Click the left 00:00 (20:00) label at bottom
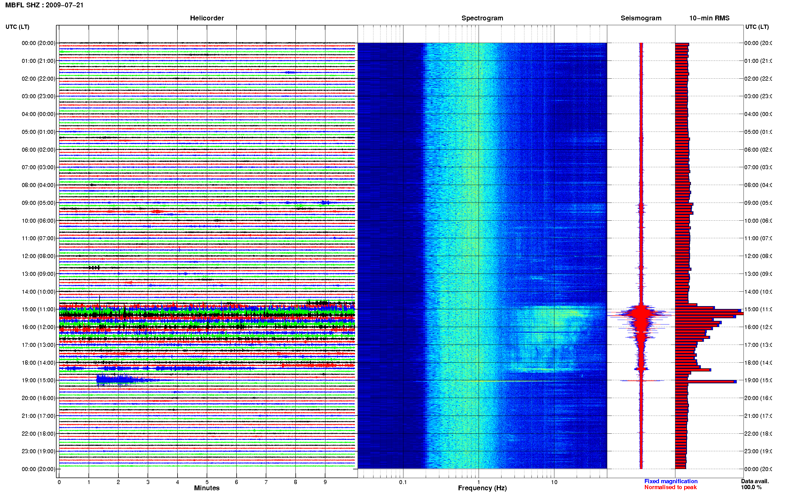Viewport: 804px width, 503px height. click(x=38, y=469)
